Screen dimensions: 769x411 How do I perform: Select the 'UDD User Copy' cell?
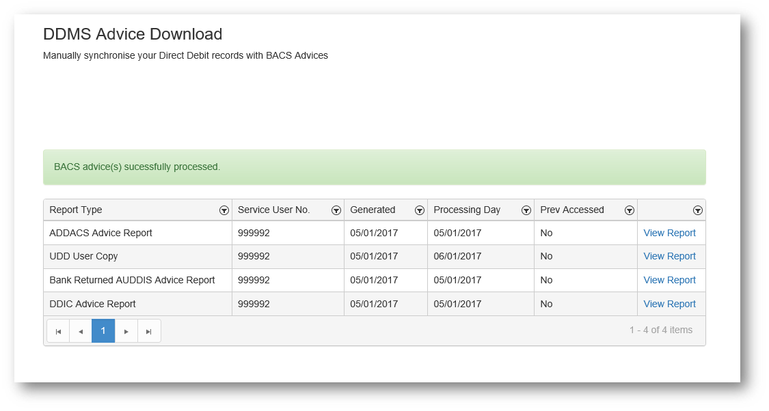tap(138, 256)
